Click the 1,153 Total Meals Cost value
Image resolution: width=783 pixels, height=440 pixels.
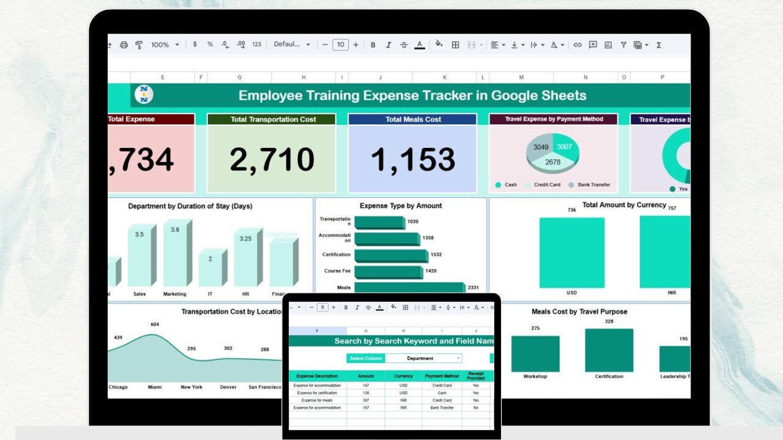coord(412,159)
